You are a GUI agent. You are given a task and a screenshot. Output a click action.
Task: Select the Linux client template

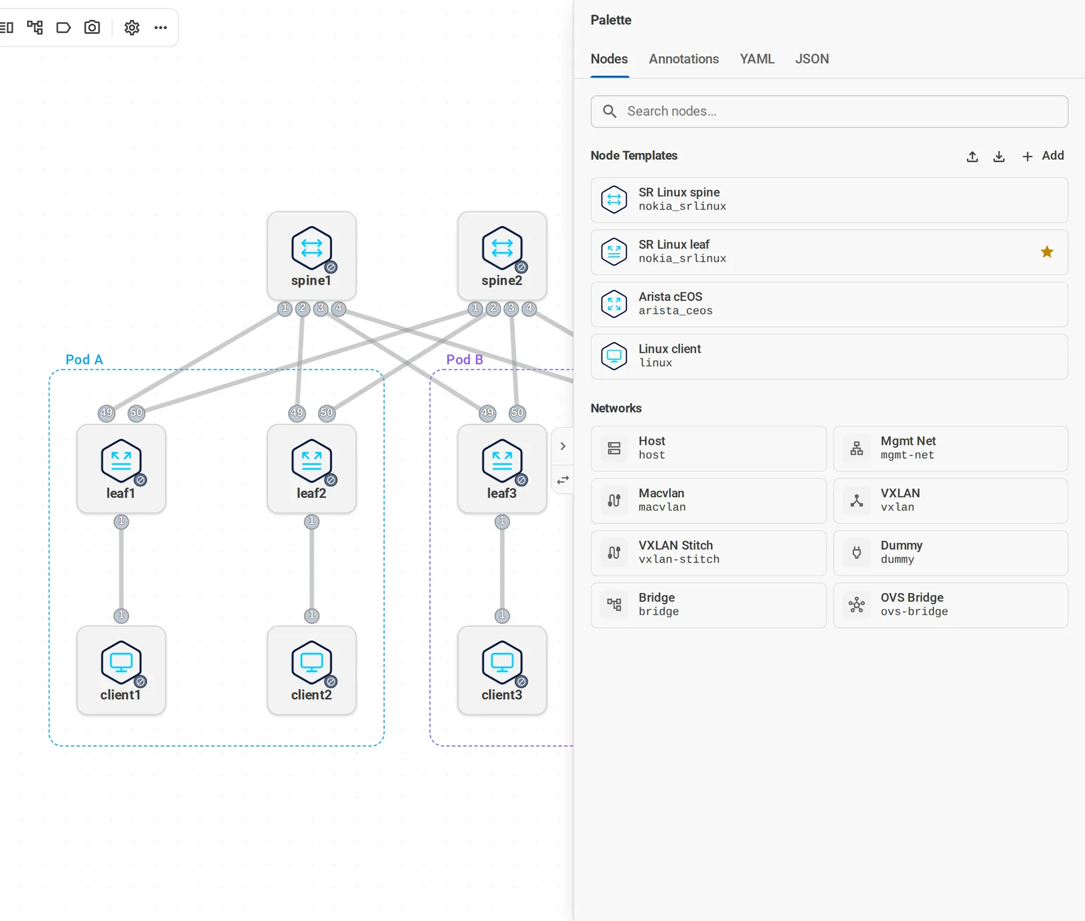pyautogui.click(x=829, y=356)
